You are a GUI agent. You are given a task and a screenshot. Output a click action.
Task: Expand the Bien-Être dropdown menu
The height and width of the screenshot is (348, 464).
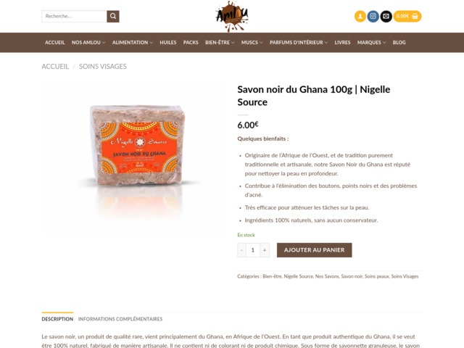(x=220, y=43)
